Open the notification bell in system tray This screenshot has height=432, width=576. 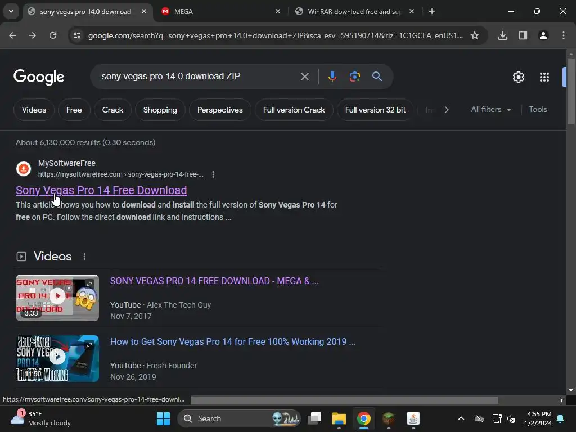click(x=561, y=418)
